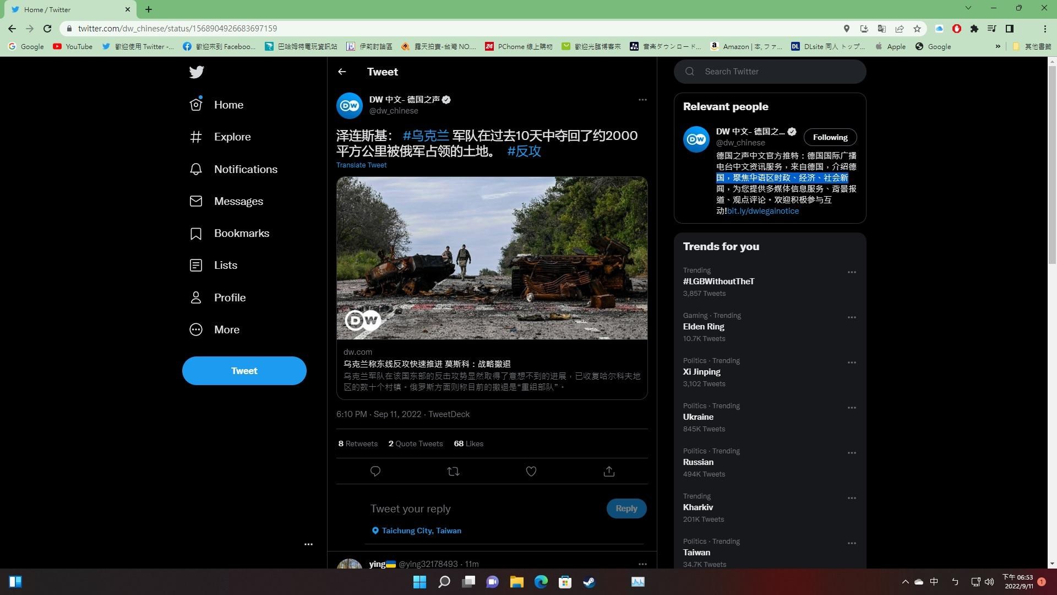Click the Translate Tweet link
Screen dimensions: 1057x595
[361, 165]
